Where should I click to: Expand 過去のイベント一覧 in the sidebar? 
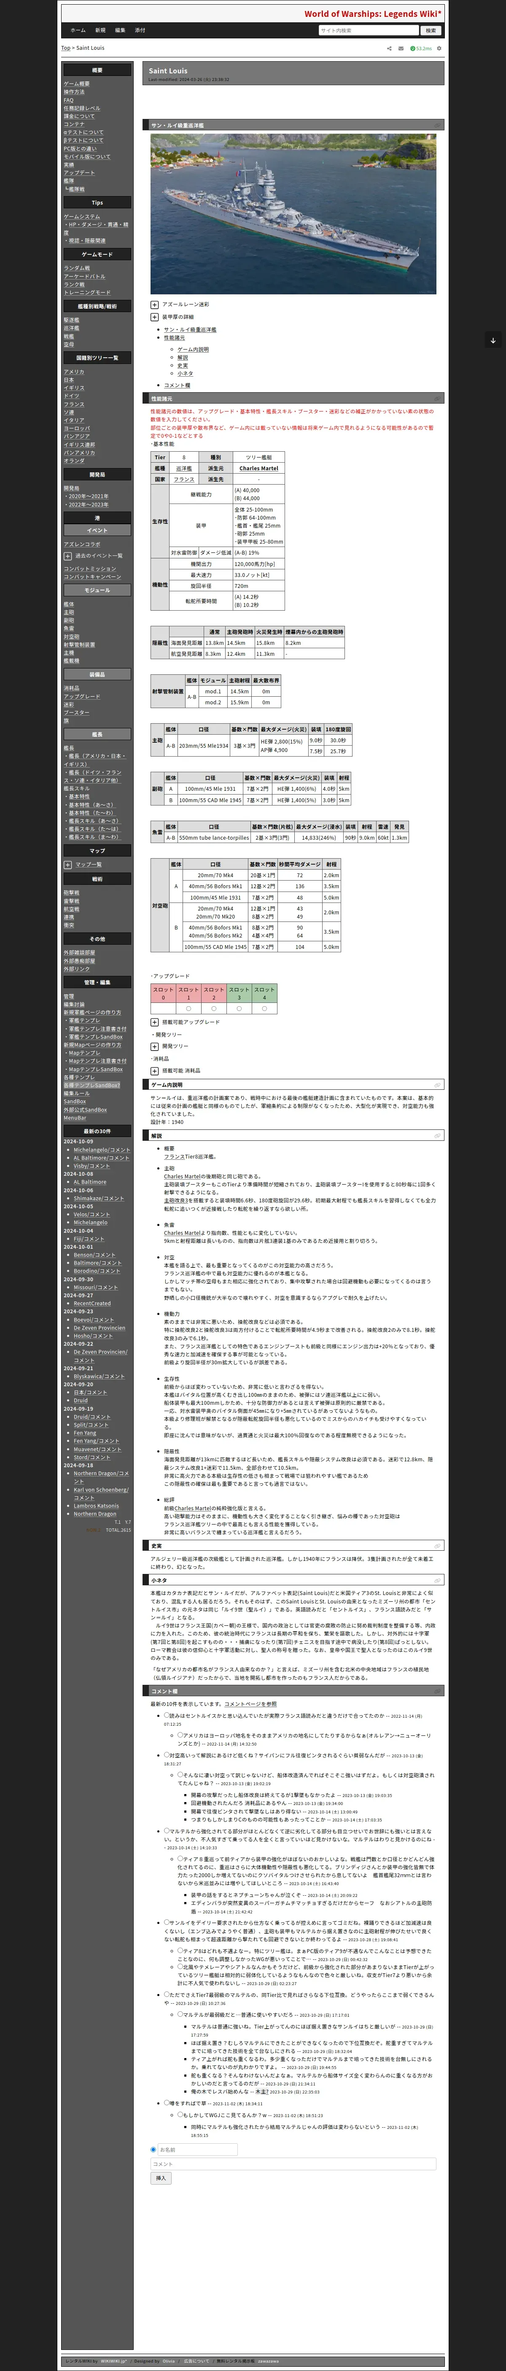pos(67,556)
